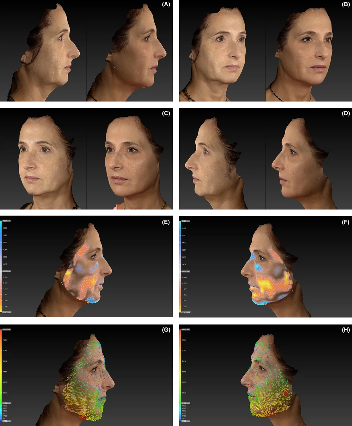Viewport: 352px width, 426px height.
Task: Click the -2.034 scale value in panel E
Action: tap(5, 306)
